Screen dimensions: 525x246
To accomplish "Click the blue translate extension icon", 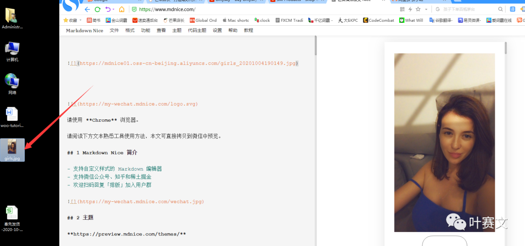I will point(512,9).
